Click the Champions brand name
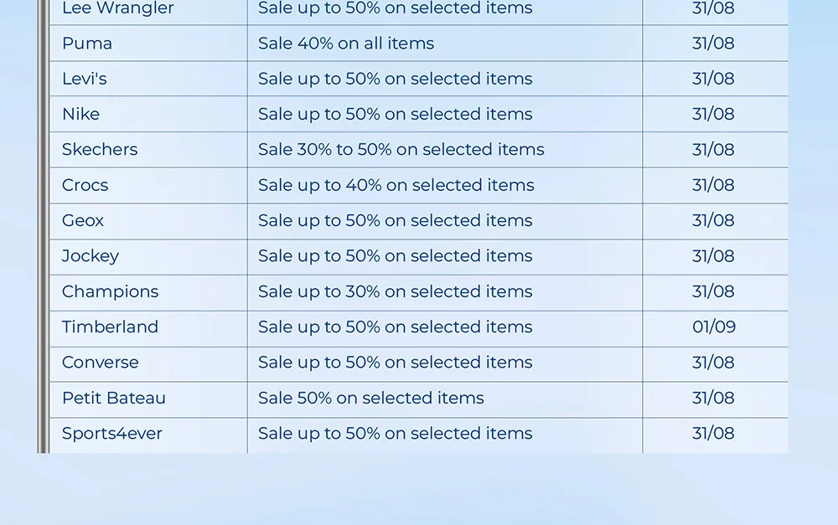The width and height of the screenshot is (838, 525). tap(110, 291)
